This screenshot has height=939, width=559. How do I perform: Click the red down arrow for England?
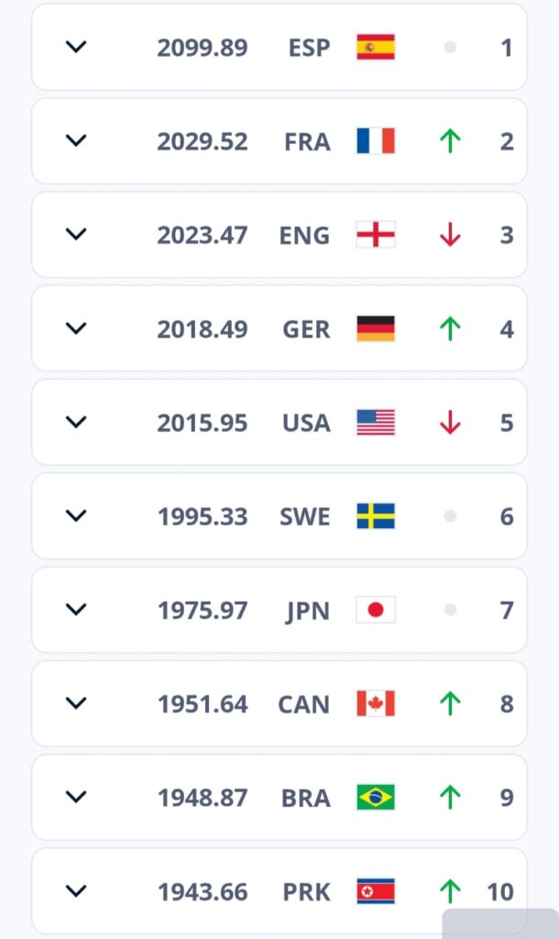tap(449, 235)
